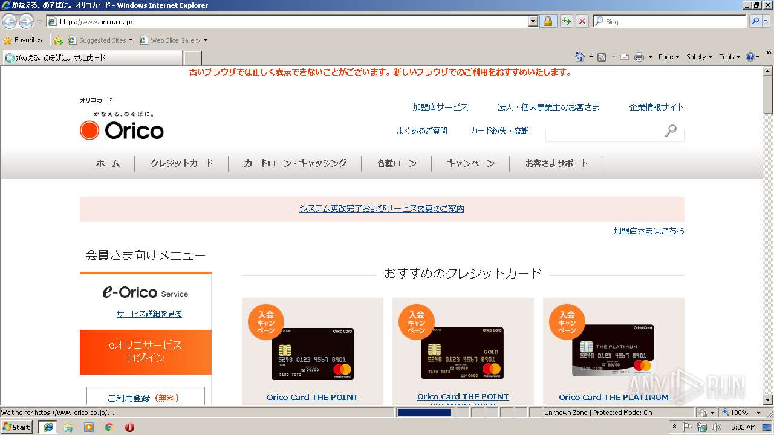This screenshot has height=435, width=774.
Task: Click ご利用登録（無料） button
Action: 146,396
